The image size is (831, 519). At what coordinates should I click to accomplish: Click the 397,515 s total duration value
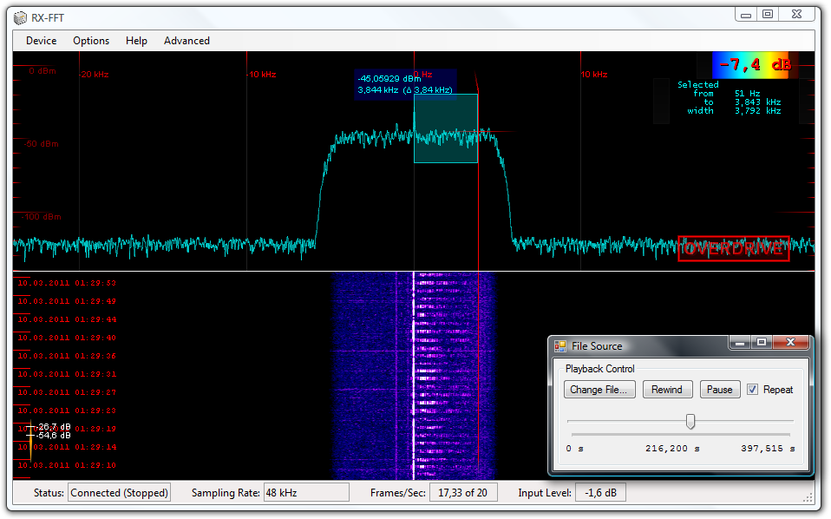(x=768, y=449)
